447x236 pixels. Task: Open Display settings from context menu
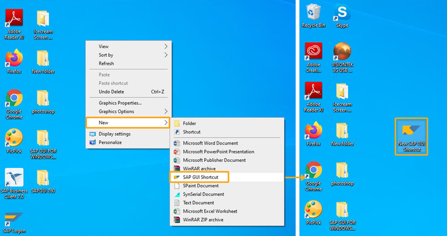[114, 134]
